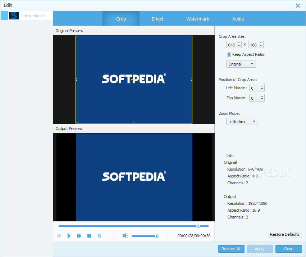Stop the video playback
This screenshot has width=306, height=257.
click(89, 236)
